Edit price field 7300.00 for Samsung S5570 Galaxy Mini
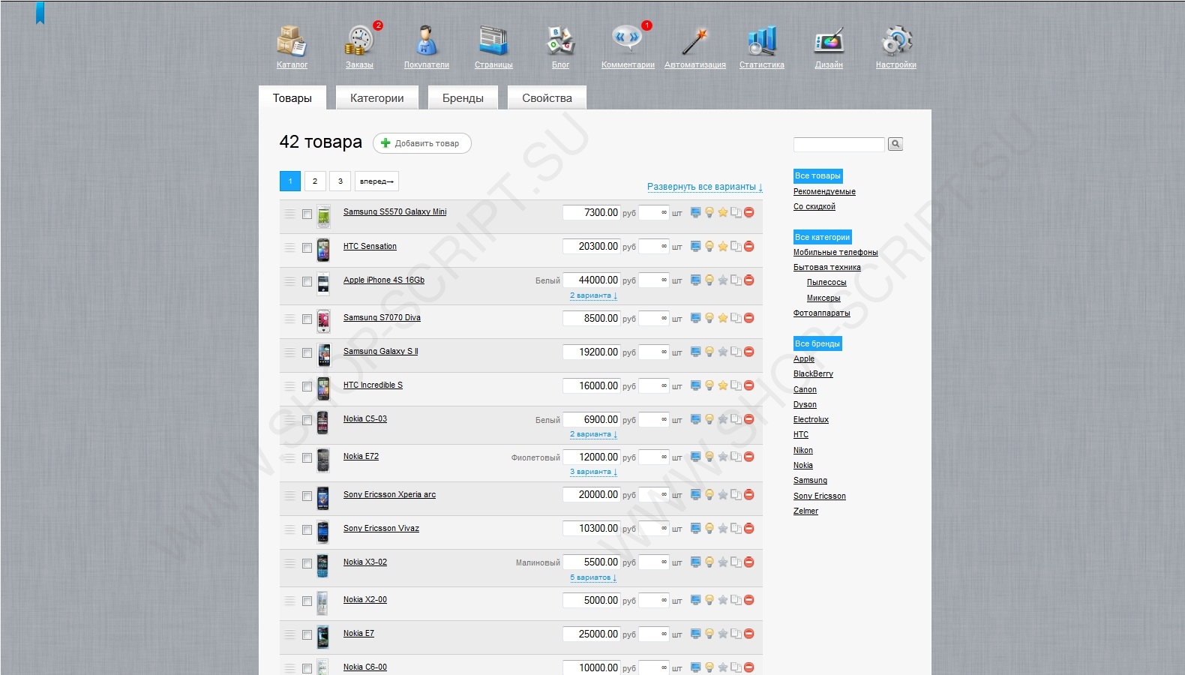 tap(592, 213)
